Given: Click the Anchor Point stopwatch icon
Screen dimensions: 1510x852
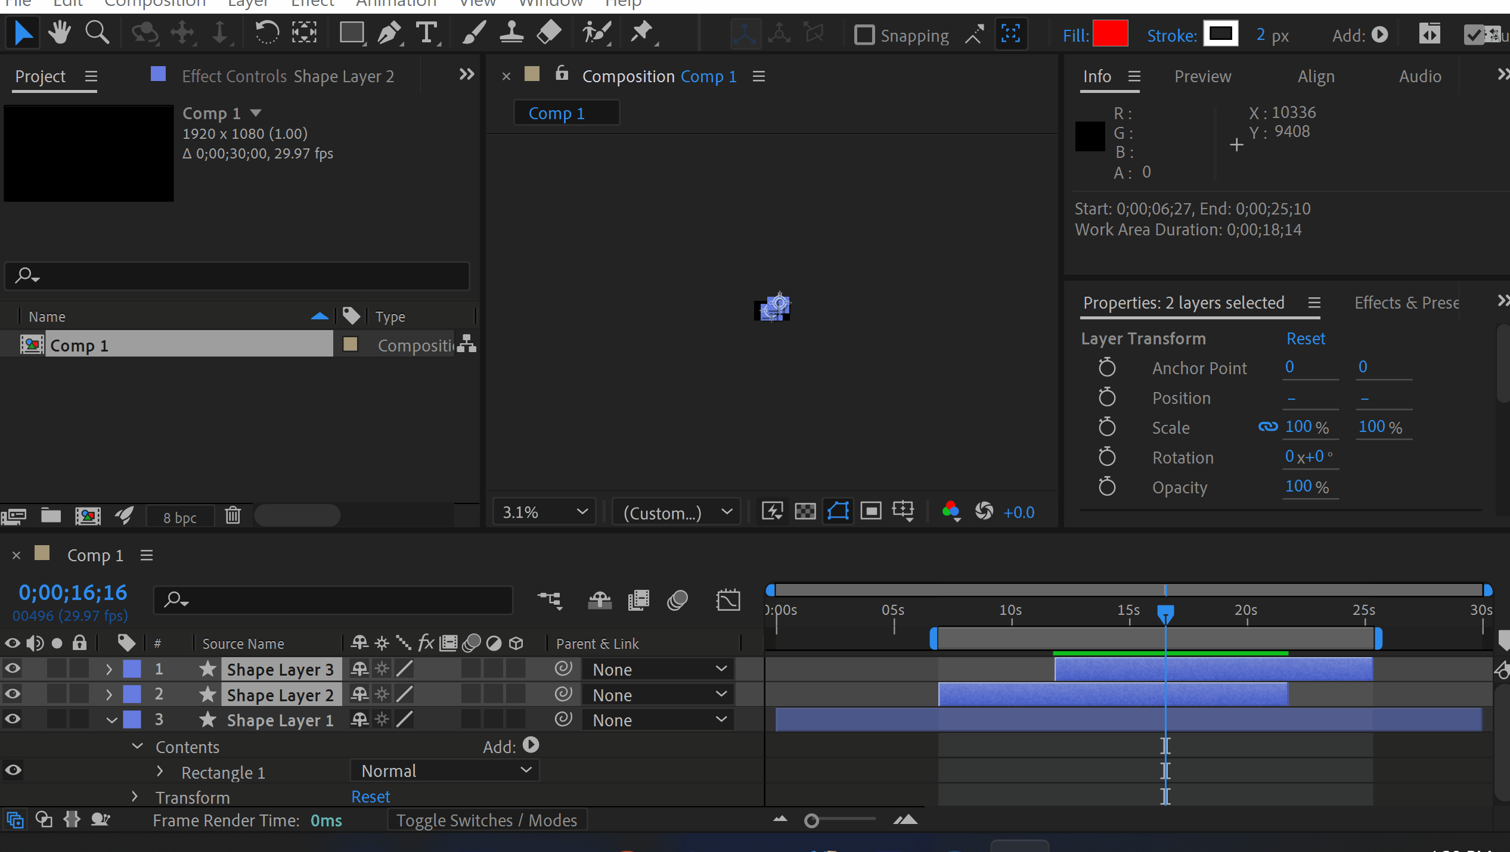Looking at the screenshot, I should point(1107,368).
